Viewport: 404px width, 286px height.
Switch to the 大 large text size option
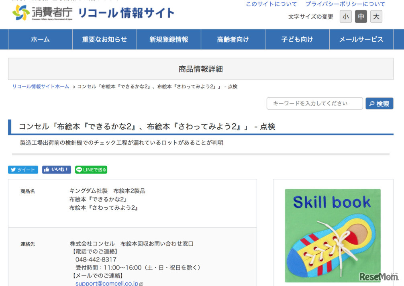(x=376, y=16)
